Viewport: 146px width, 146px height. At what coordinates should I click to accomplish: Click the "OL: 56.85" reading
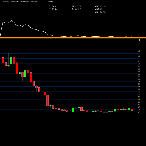pos(100,12)
